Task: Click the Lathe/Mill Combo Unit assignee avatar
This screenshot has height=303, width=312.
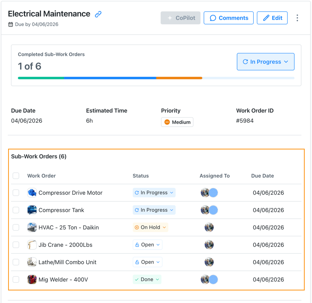Action: 209,262
